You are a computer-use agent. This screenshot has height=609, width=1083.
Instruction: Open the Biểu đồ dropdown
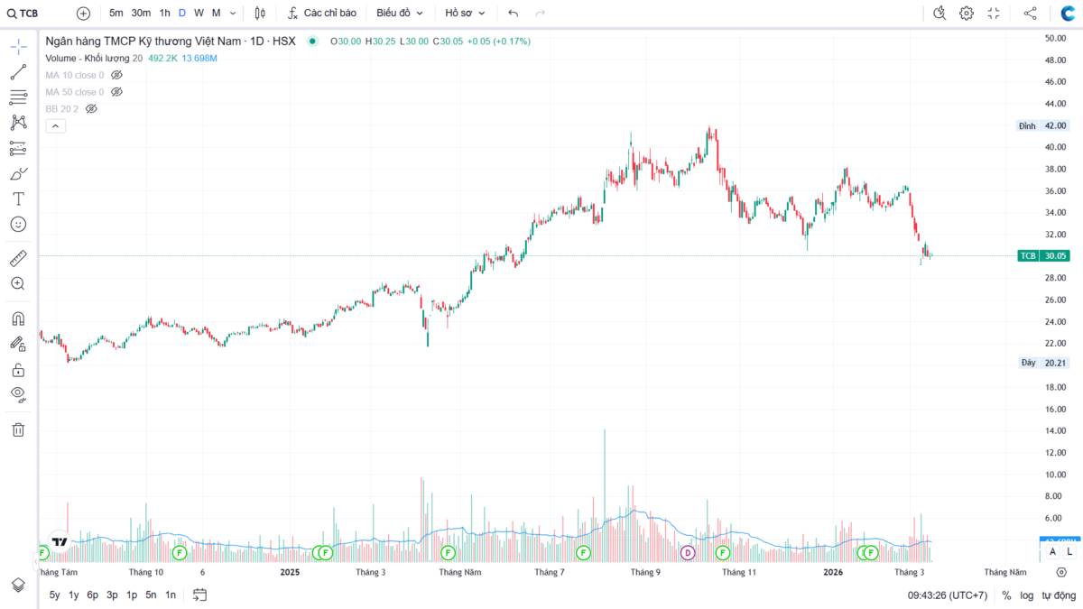click(x=400, y=14)
